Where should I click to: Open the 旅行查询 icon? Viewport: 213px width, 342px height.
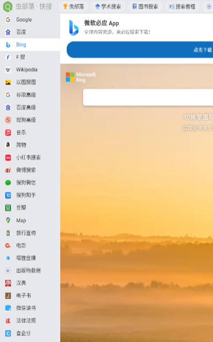click(x=8, y=233)
